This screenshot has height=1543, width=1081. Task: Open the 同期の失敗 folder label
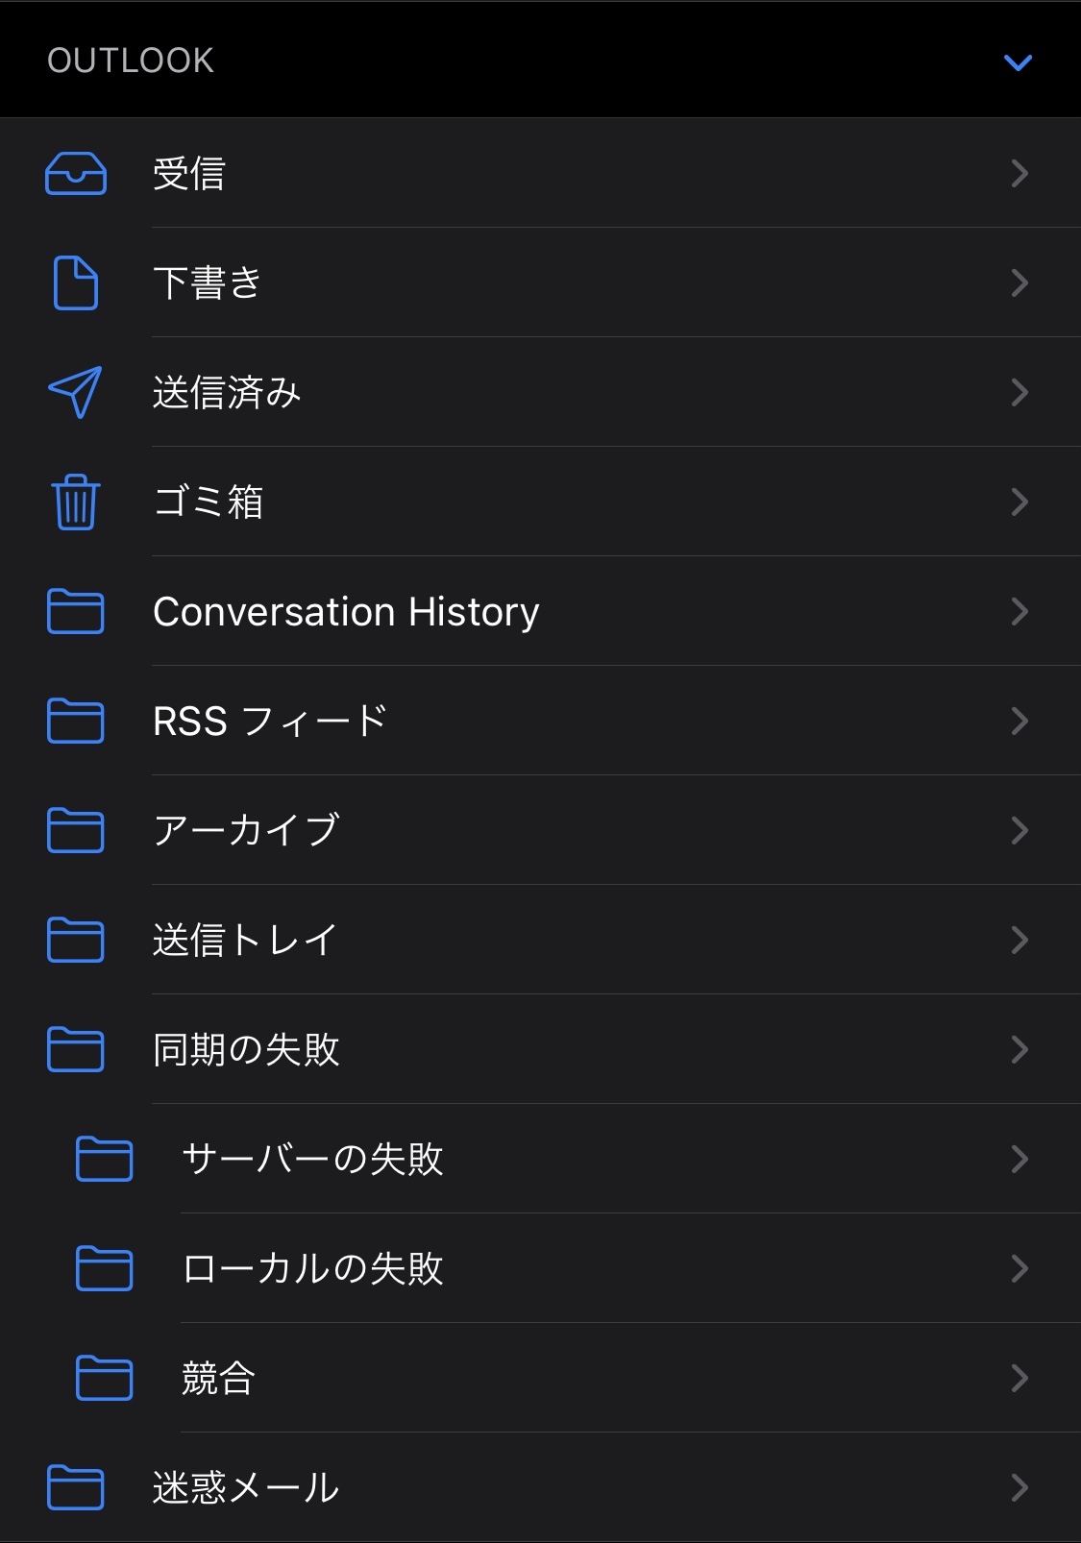[x=246, y=1050]
